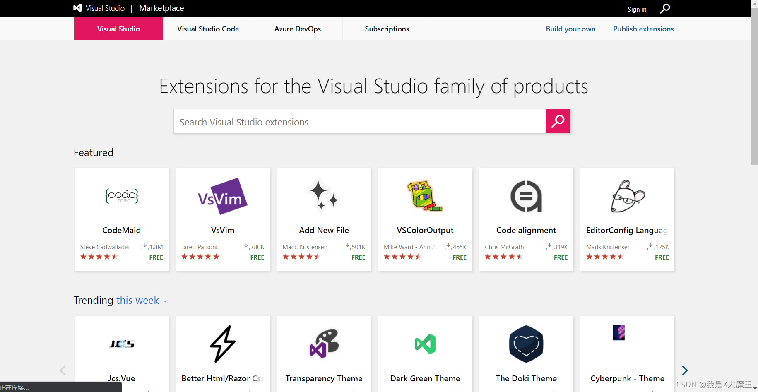This screenshot has height=392, width=758.
Task: Open the VSColorOutput crayon box icon
Action: coord(425,196)
